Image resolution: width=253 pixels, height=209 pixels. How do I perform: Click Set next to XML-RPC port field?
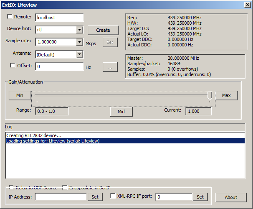point(200,197)
